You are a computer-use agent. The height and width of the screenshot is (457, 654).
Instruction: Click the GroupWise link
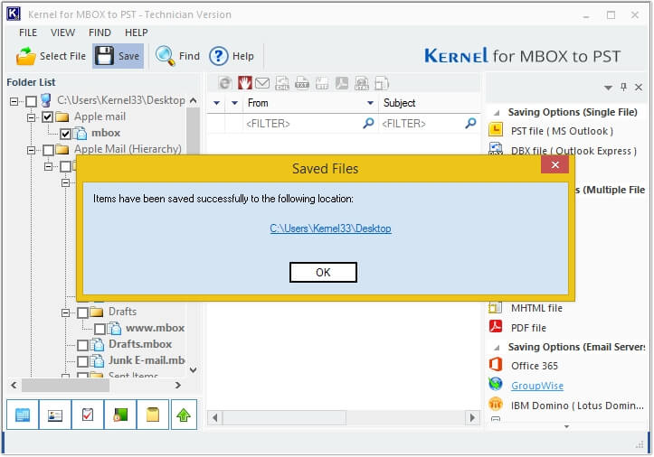[537, 386]
